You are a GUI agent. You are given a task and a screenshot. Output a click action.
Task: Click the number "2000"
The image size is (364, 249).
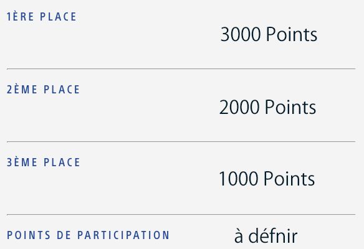pos(239,107)
